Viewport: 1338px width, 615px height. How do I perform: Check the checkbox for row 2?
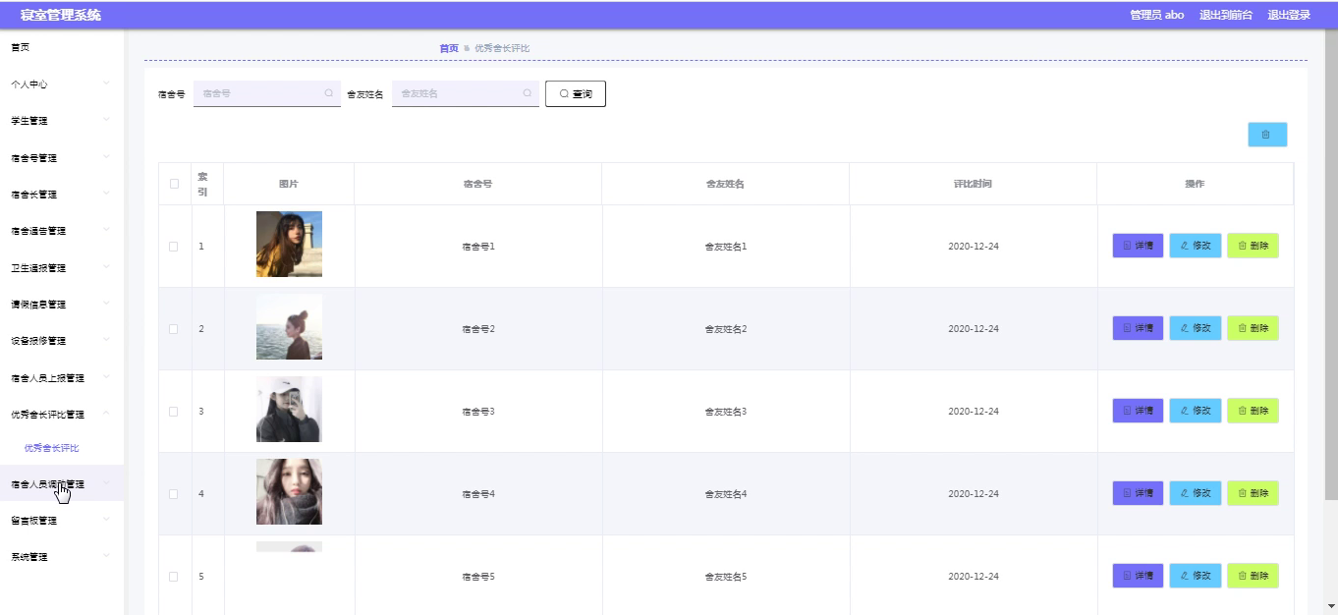pyautogui.click(x=174, y=329)
